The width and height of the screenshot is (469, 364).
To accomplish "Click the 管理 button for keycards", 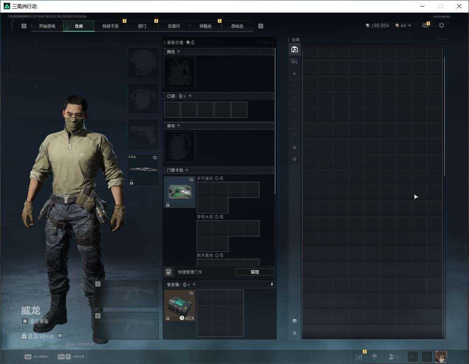I will pyautogui.click(x=254, y=272).
